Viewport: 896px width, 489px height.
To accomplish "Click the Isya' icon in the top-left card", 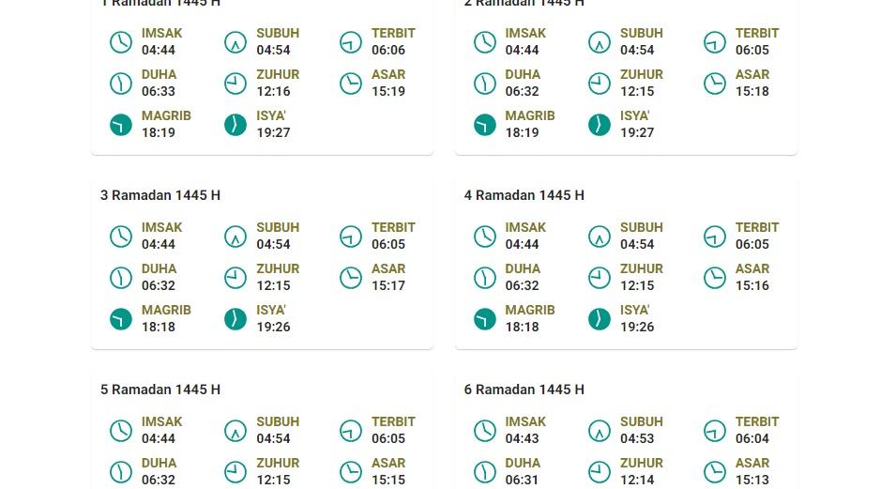I will point(235,125).
